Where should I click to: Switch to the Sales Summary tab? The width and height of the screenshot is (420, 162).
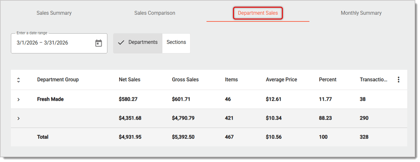(54, 13)
